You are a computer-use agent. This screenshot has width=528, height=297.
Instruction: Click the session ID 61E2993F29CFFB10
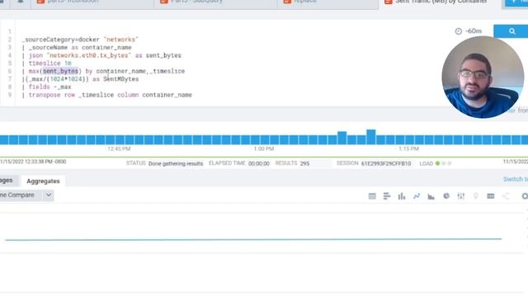[386, 163]
